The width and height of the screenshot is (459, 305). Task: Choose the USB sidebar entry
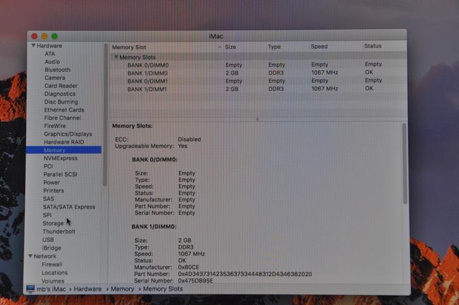pyautogui.click(x=48, y=239)
